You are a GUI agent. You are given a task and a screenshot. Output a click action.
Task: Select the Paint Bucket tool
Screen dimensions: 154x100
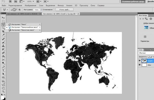3,56
